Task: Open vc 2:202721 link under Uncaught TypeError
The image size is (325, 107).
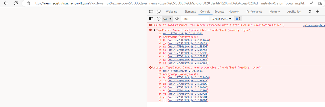Action: pos(188,94)
